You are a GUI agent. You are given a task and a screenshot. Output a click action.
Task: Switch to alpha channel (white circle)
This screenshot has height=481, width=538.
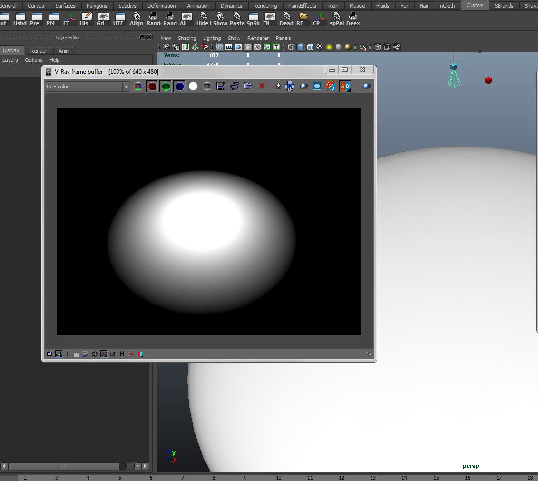(193, 87)
